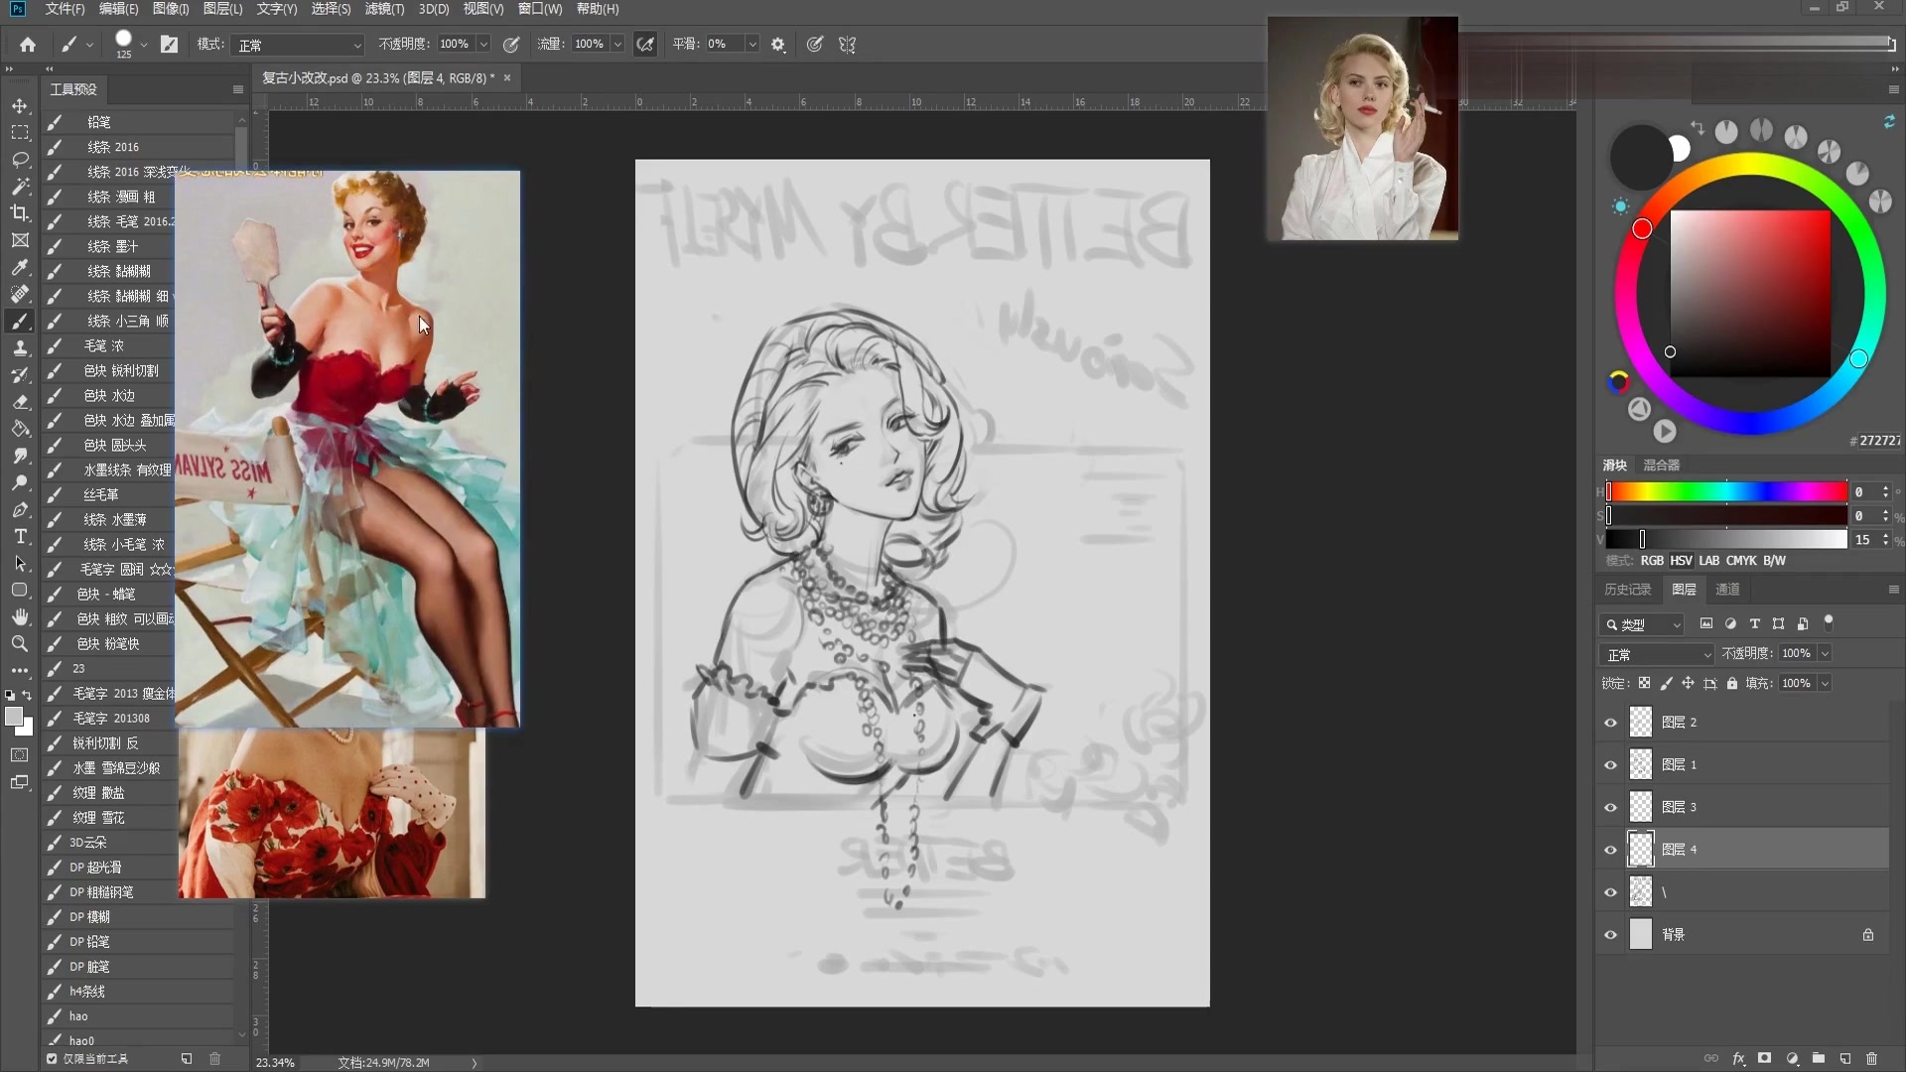Select the Crop tool
1906x1072 pixels.
tap(20, 212)
